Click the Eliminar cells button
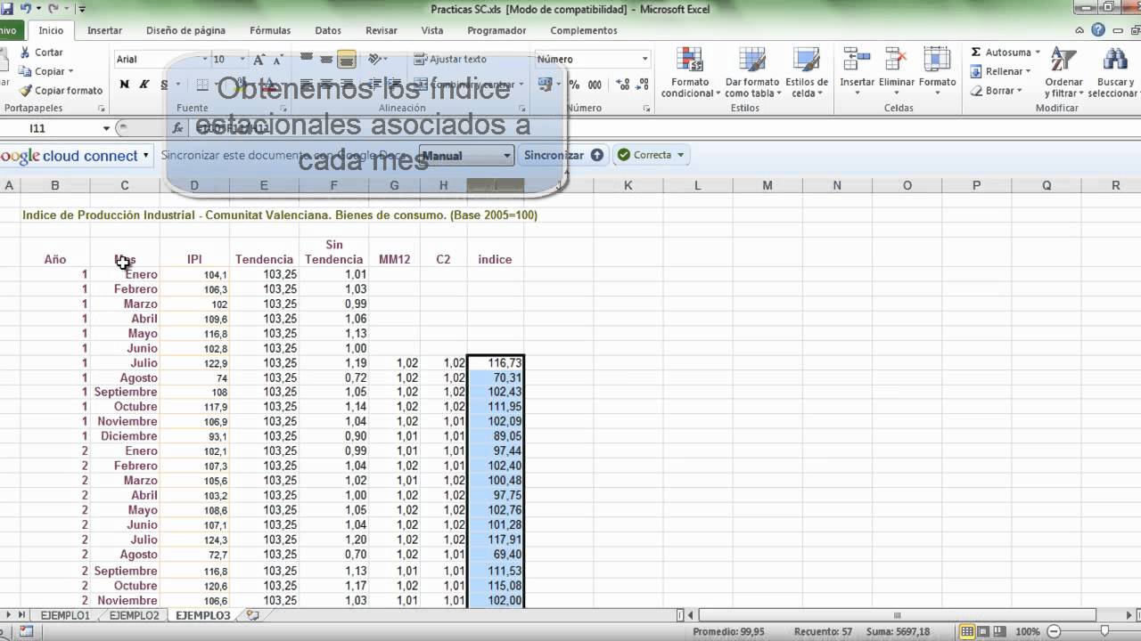Viewport: 1141px width, 641px height. (x=897, y=69)
